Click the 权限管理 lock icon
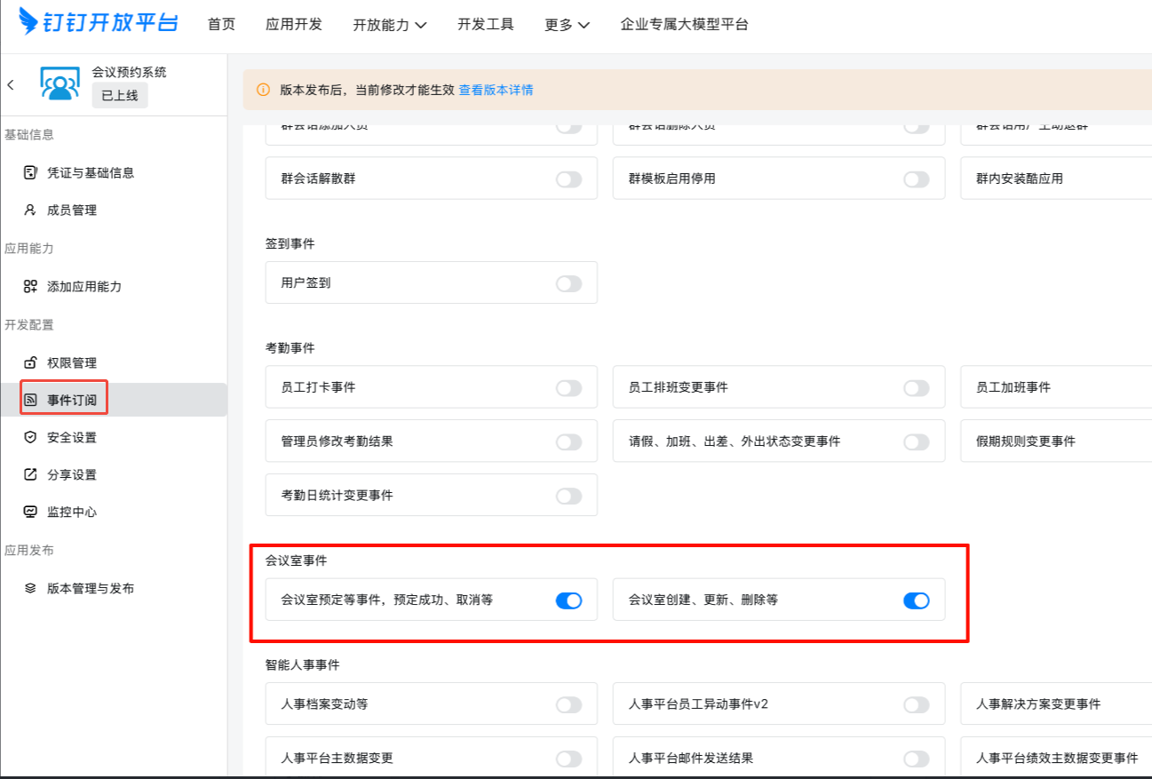The width and height of the screenshot is (1152, 779). [30, 362]
